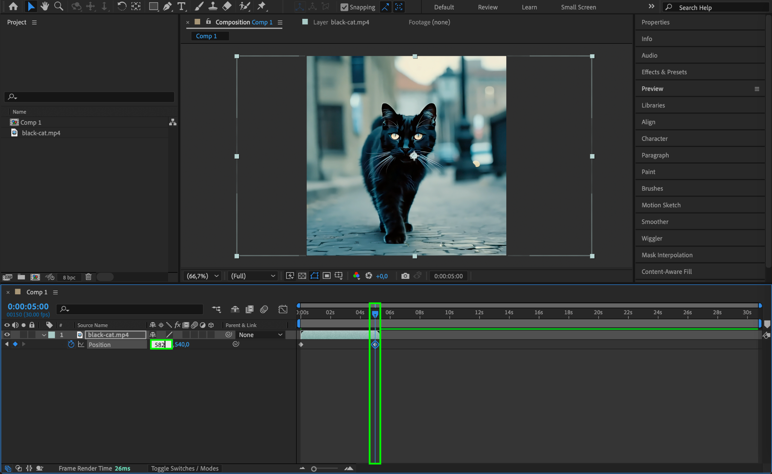Toggle the Snapping checkbox
This screenshot has width=772, height=474.
[344, 7]
